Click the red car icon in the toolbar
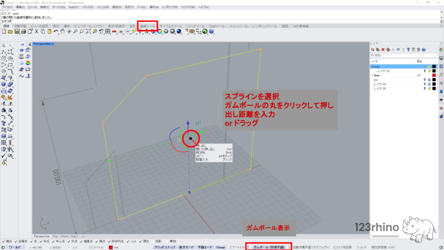 (x=114, y=31)
